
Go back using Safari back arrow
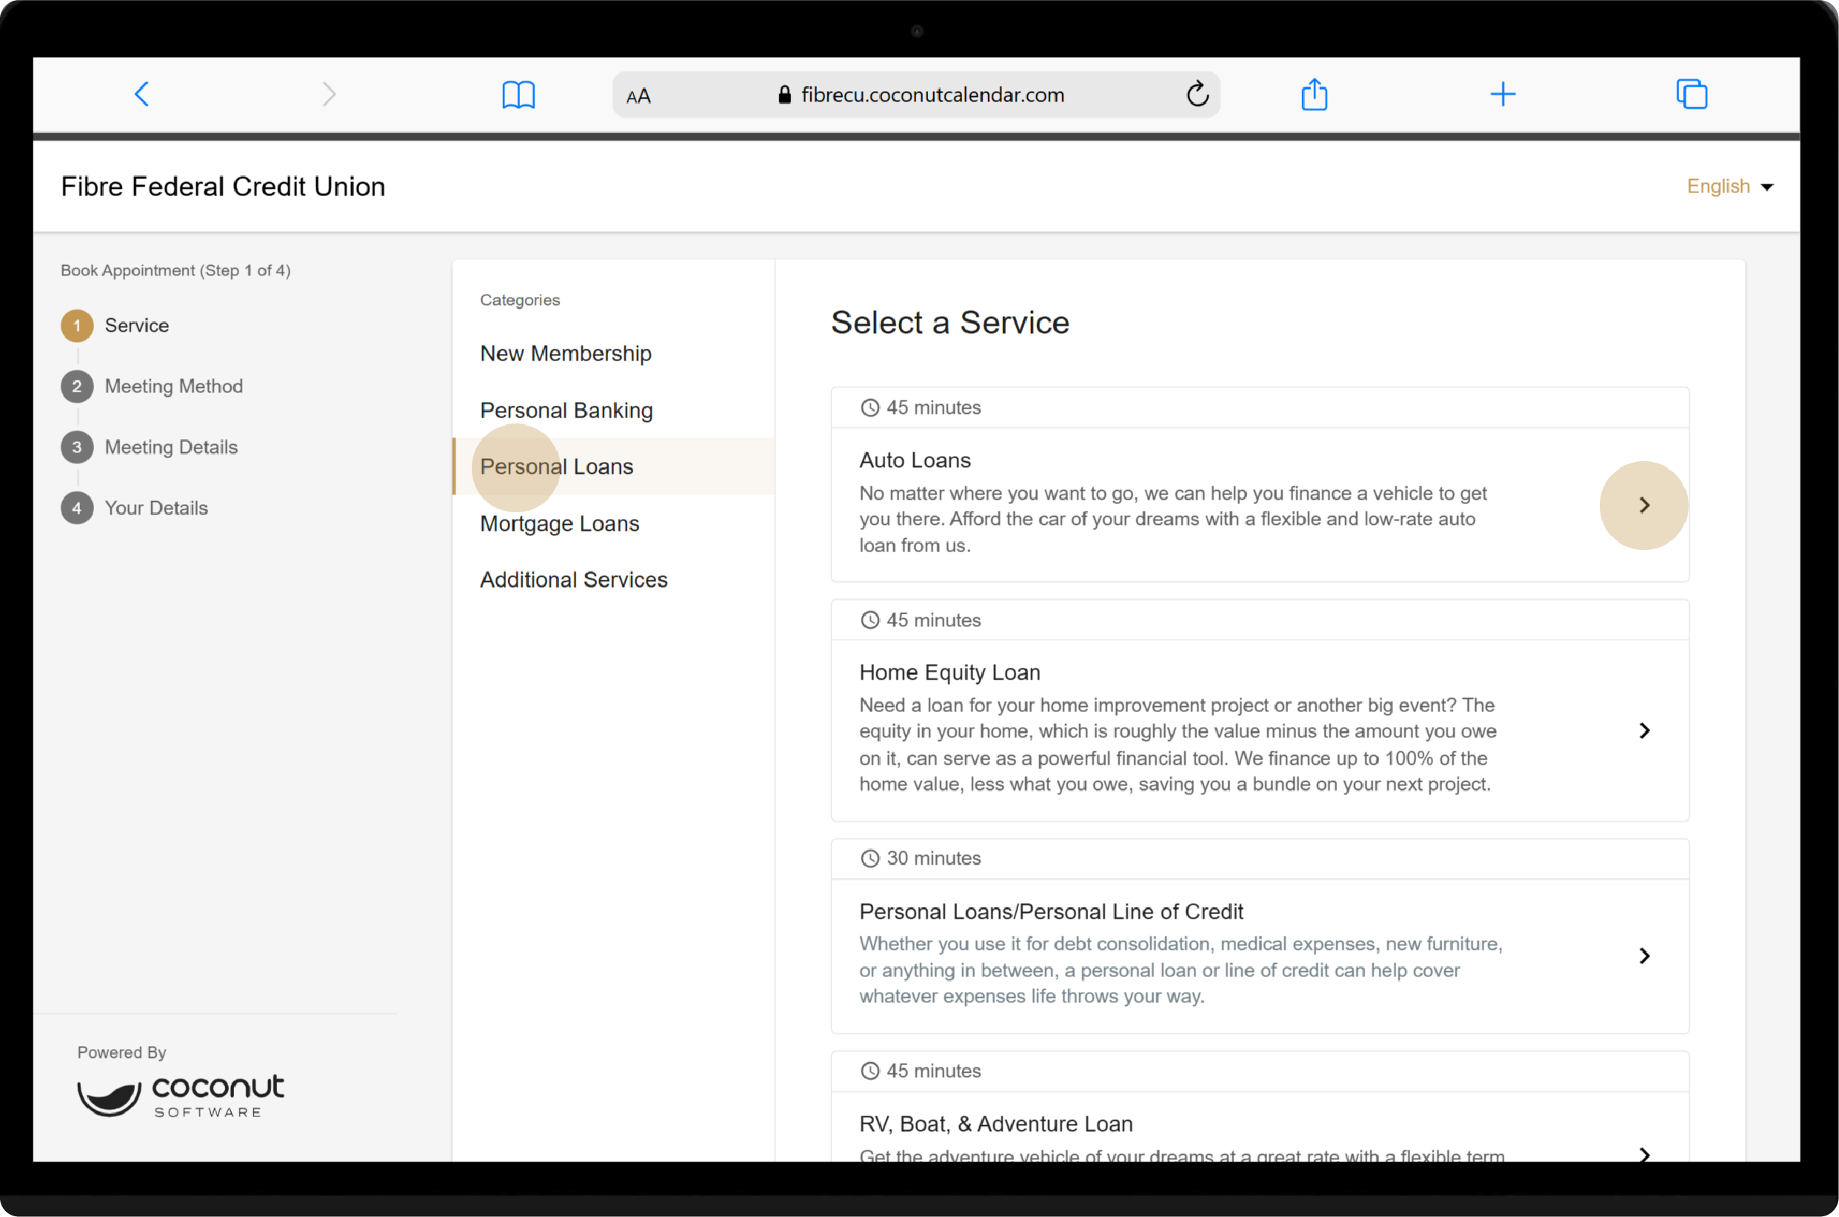pos(141,94)
